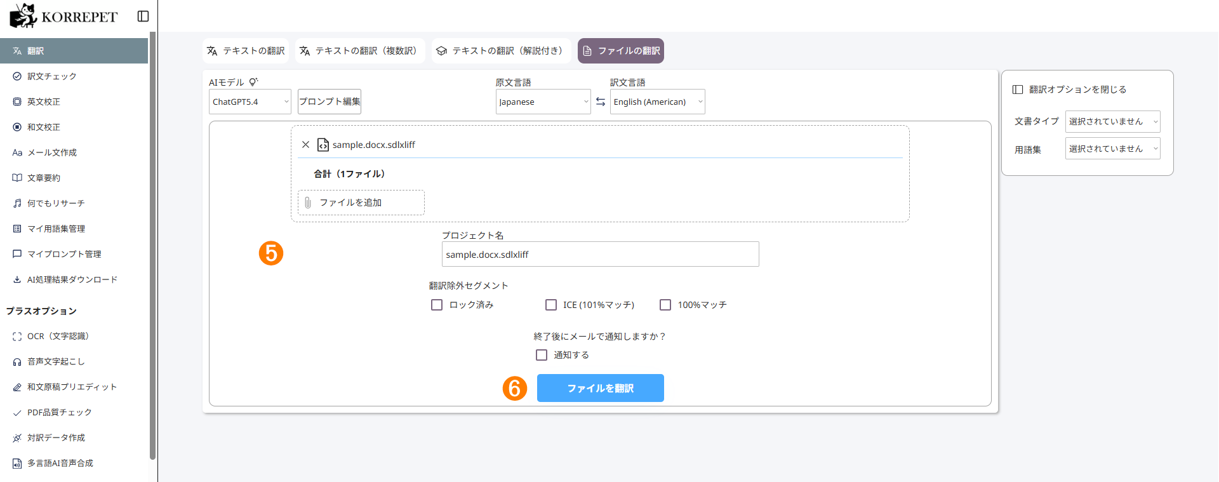Open the 原文言語 Japanese dropdown
1219x482 pixels.
tap(543, 102)
